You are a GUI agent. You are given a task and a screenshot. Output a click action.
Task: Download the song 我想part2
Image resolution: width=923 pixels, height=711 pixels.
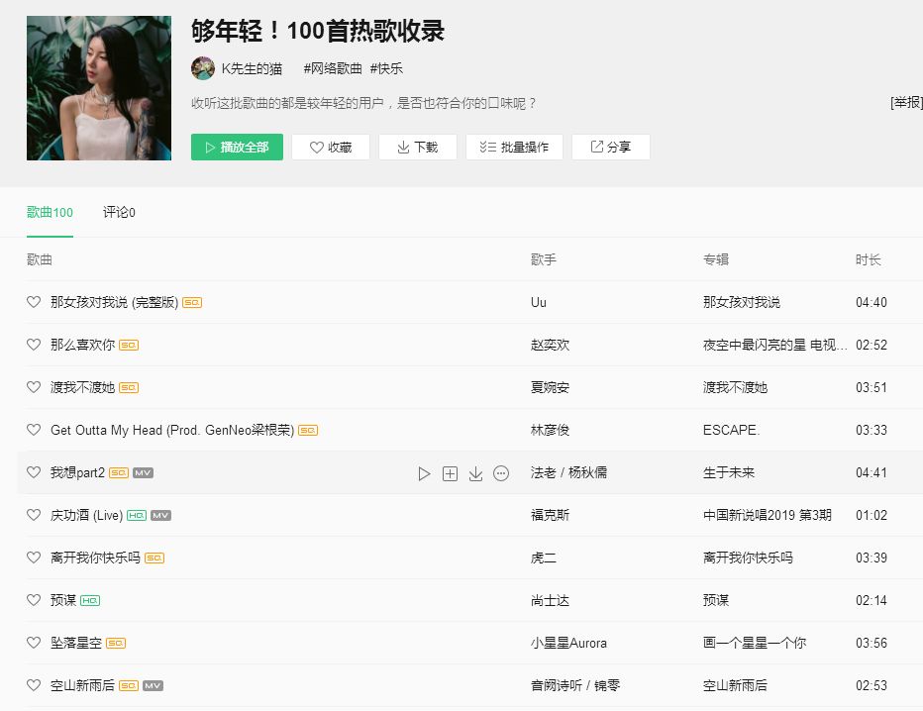475,473
